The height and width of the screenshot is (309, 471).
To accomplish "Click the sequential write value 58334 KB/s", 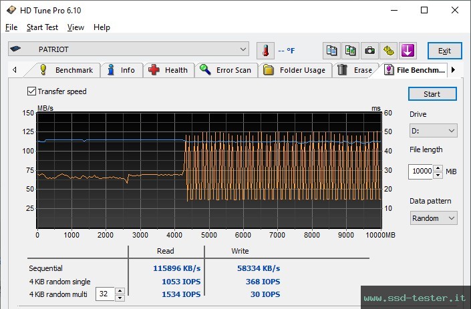I will tap(259, 268).
